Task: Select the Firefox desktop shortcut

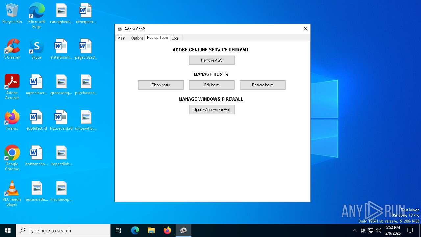Action: (x=12, y=120)
